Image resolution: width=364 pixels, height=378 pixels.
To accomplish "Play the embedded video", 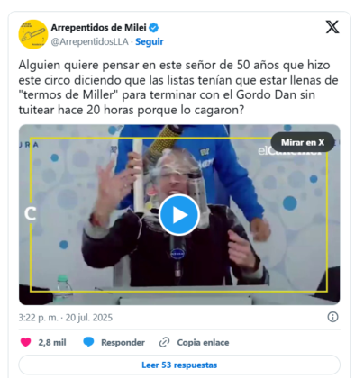I will tap(179, 215).
